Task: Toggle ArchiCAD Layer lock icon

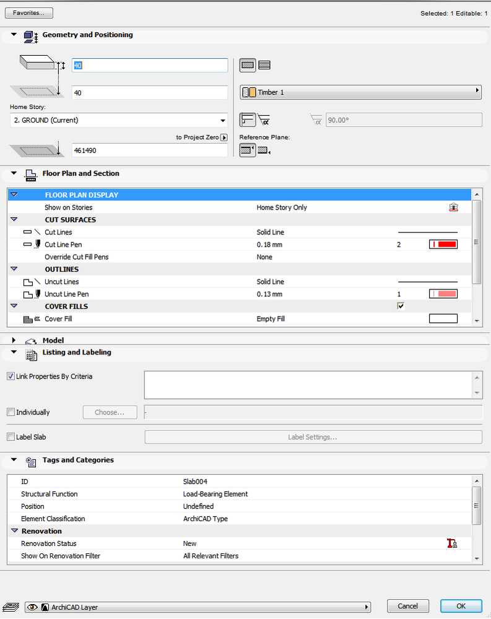Action: (45, 607)
